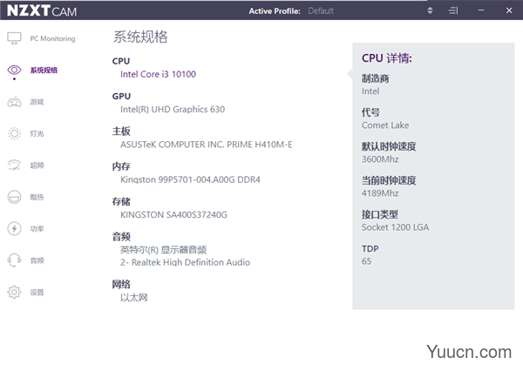Show details for Intel(R) UHD Graphics 630
The image size is (523, 378).
(173, 110)
